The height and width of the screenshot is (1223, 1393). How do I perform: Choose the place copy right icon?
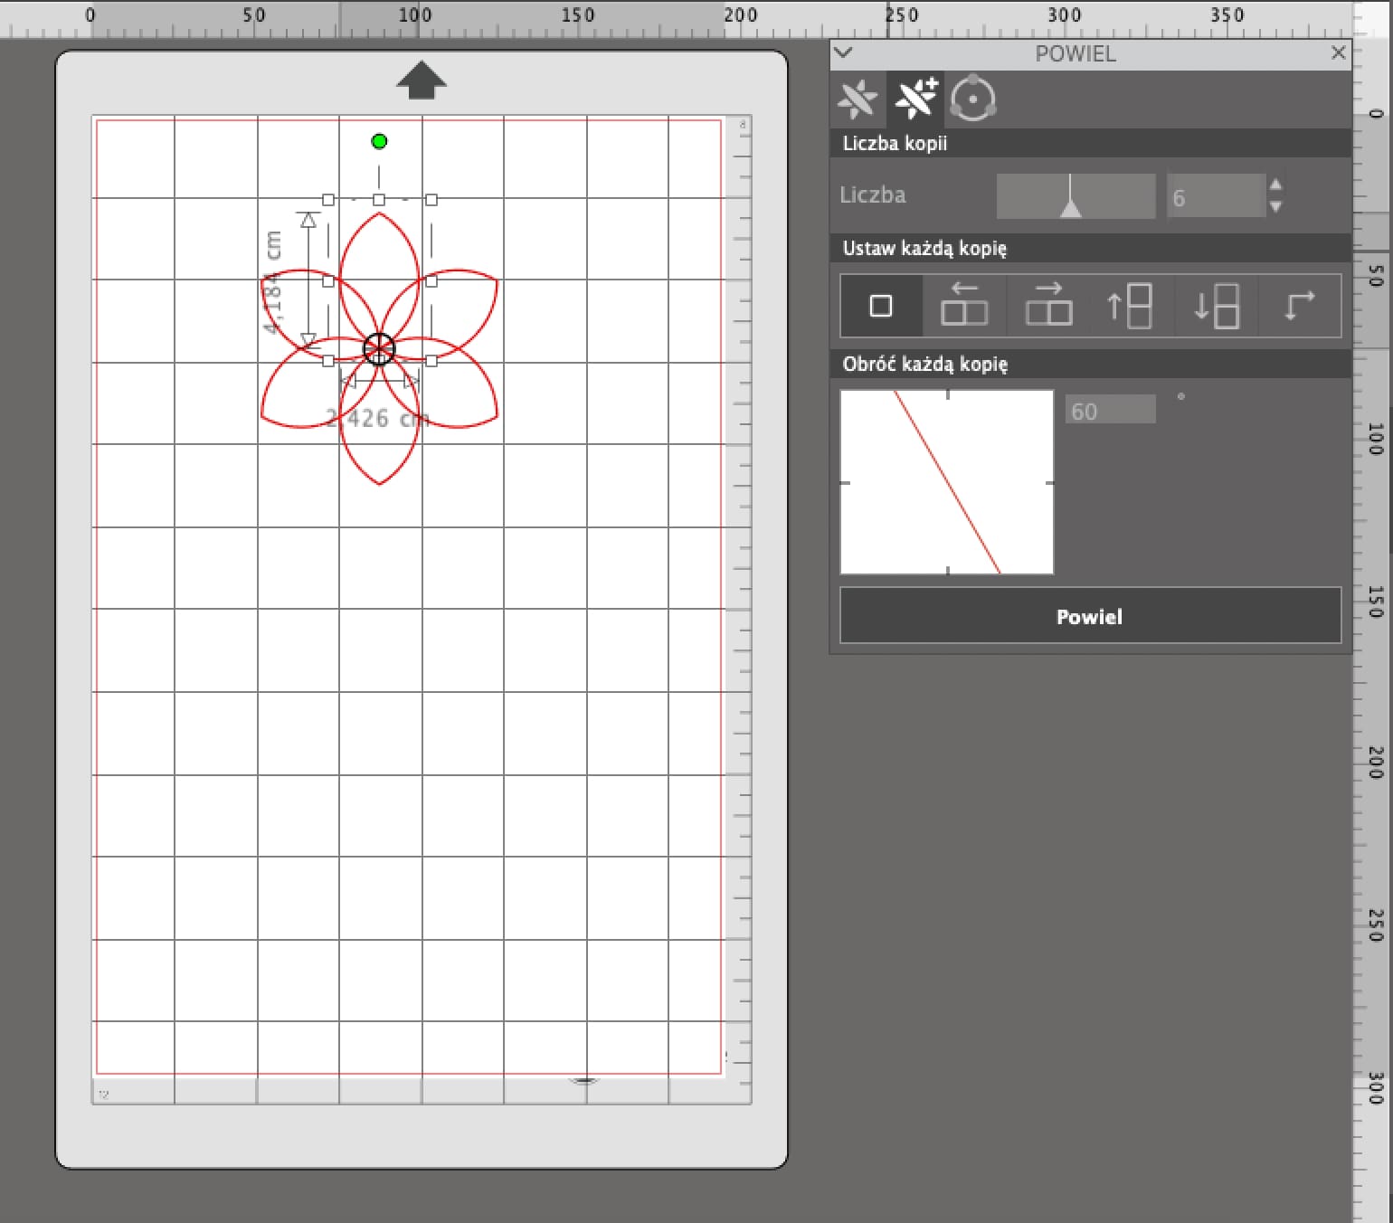[1048, 307]
